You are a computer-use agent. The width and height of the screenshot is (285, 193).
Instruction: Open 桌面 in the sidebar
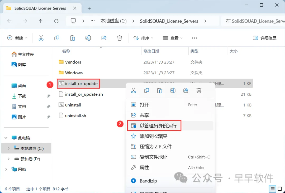point(19,85)
